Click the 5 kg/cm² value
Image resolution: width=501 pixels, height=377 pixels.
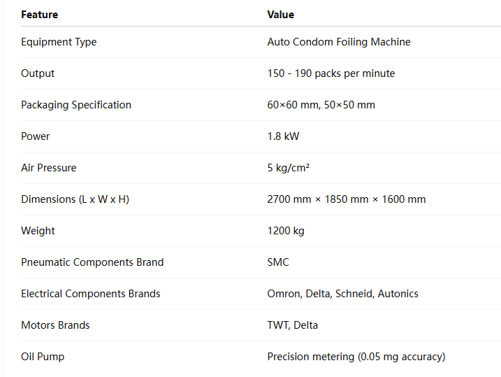click(x=288, y=168)
